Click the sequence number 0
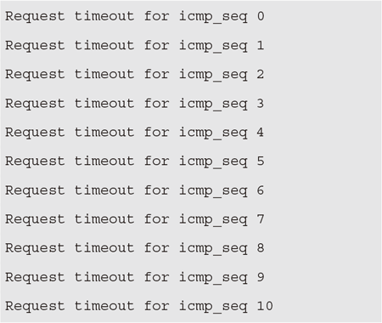The width and height of the screenshot is (382, 323). [x=261, y=16]
